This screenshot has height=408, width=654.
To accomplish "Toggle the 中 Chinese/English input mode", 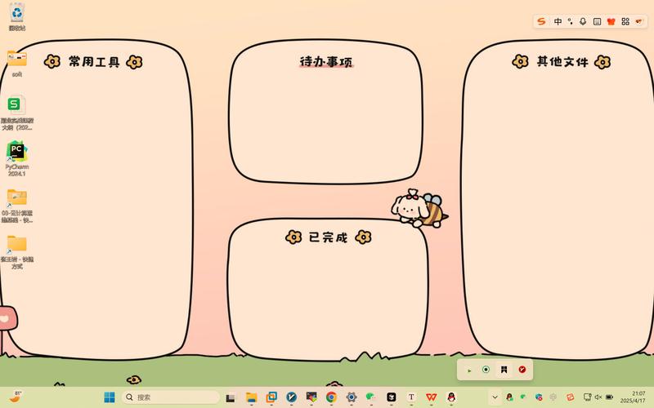I will point(558,21).
